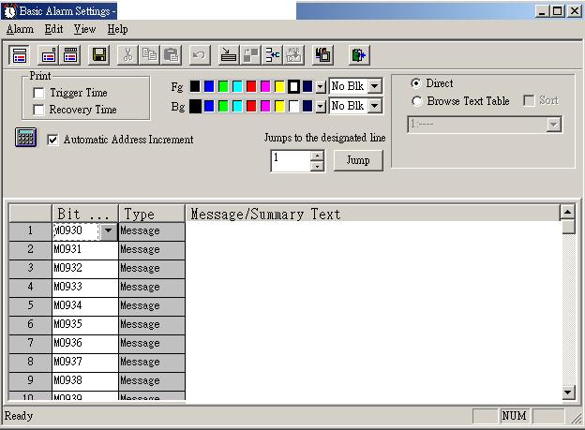Pick the red foreground color swatch
The width and height of the screenshot is (585, 430).
pos(251,86)
